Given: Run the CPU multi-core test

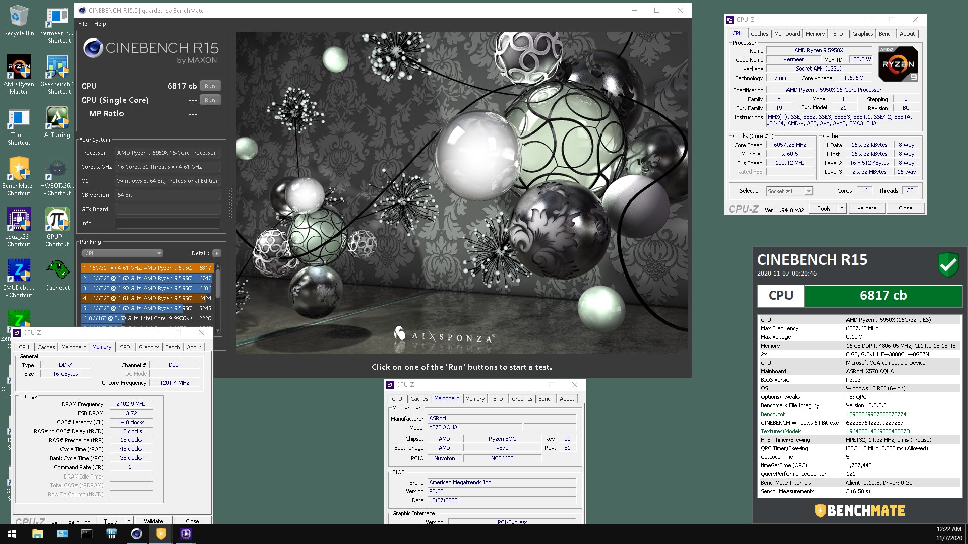Looking at the screenshot, I should [210, 86].
